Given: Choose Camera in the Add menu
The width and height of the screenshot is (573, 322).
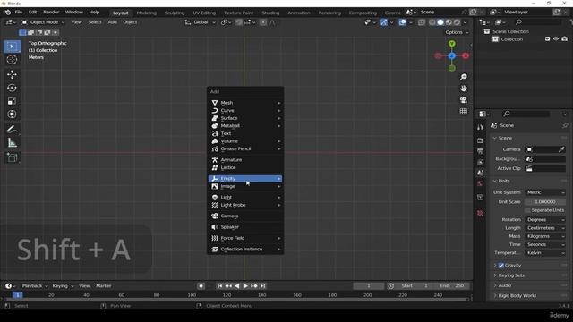Looking at the screenshot, I should 244,216.
